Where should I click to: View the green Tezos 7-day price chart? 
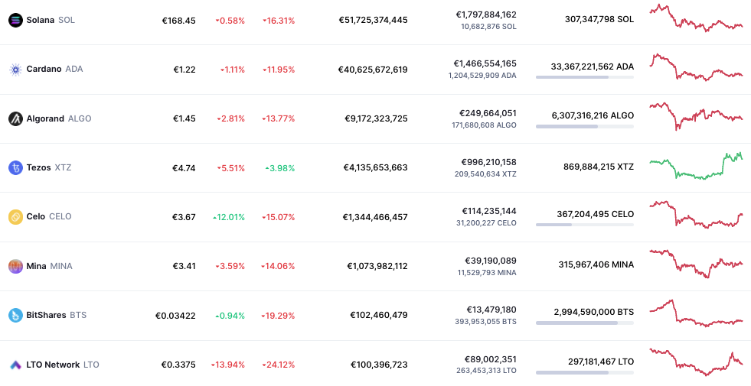(696, 166)
